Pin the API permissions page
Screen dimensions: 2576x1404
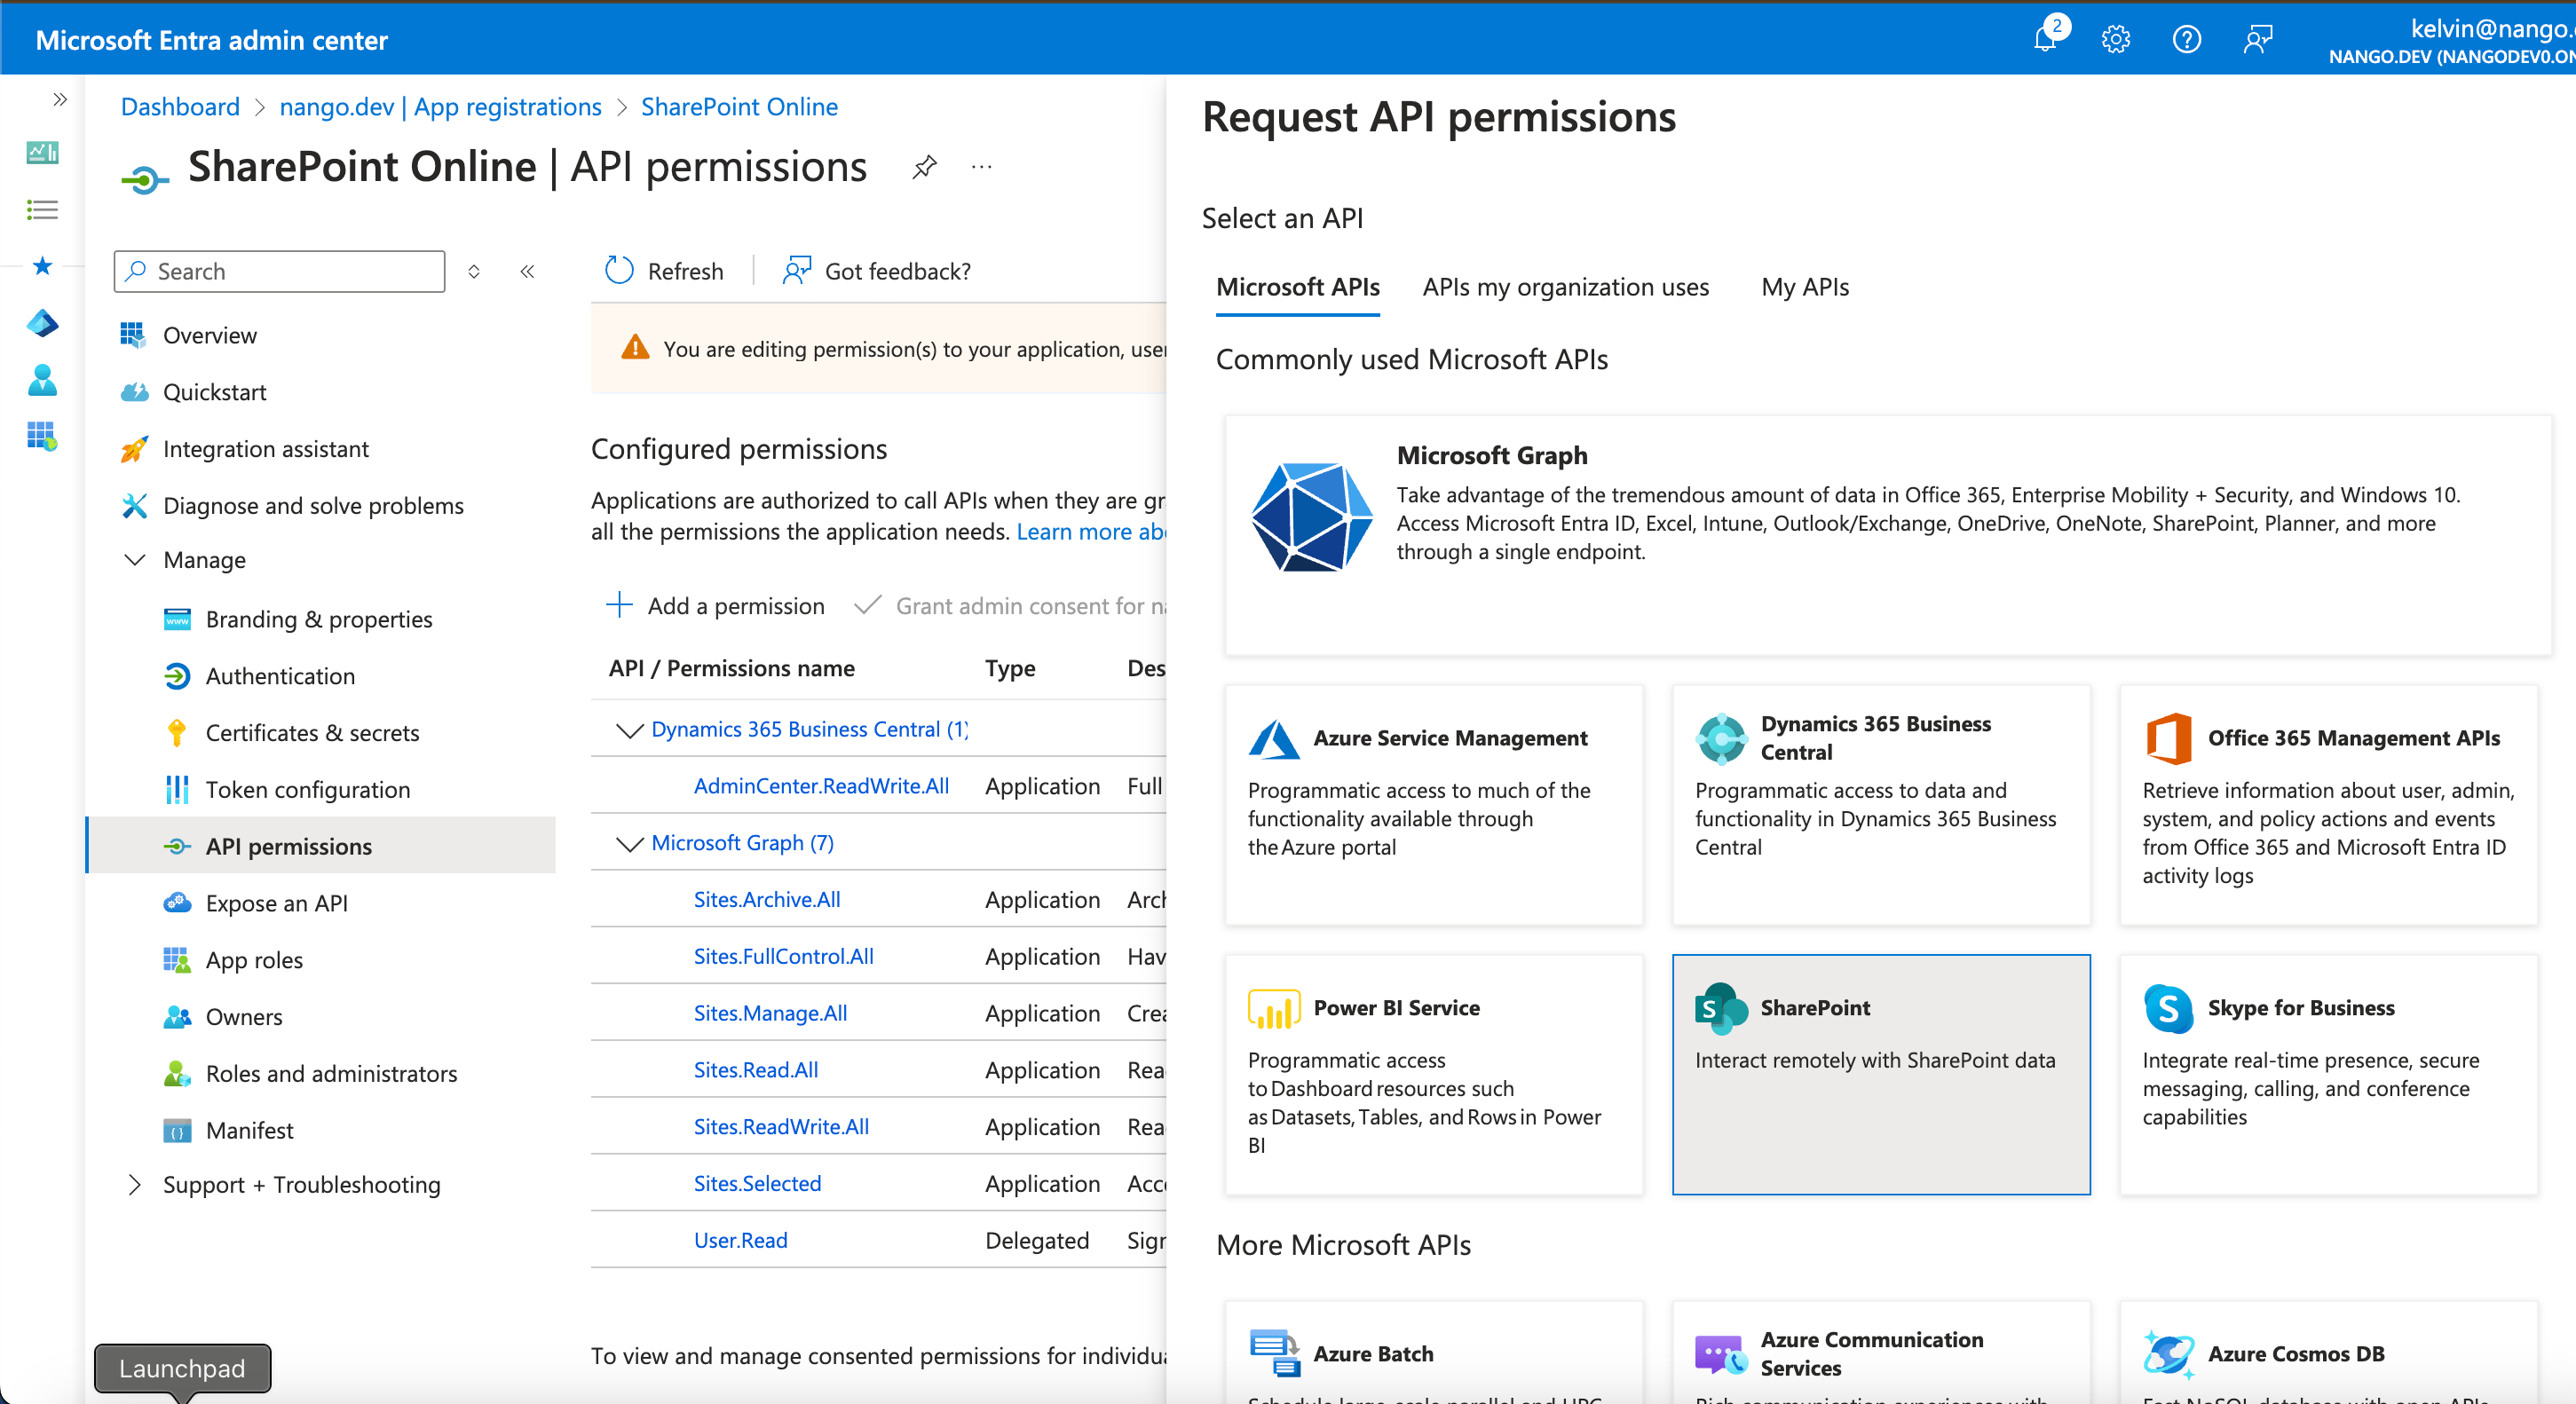tap(924, 166)
